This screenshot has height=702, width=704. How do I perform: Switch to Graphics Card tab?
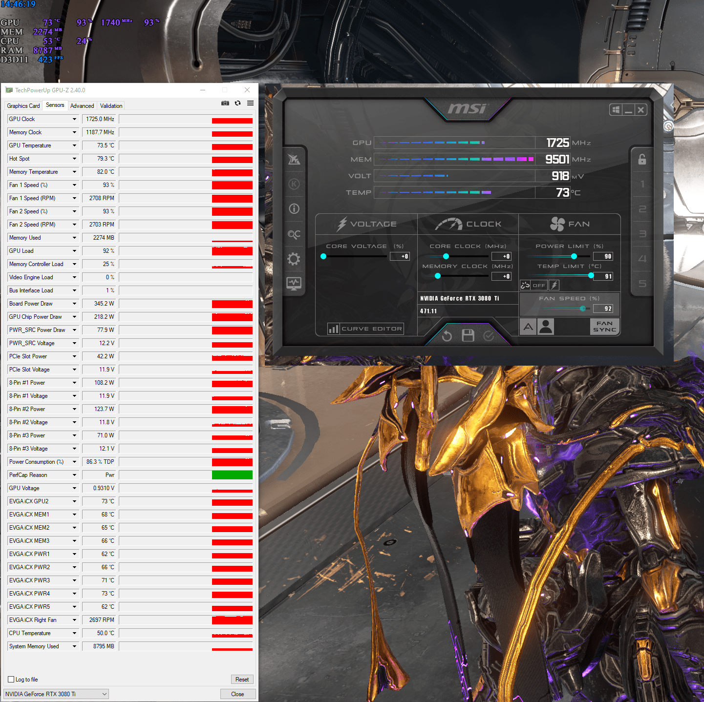click(23, 106)
